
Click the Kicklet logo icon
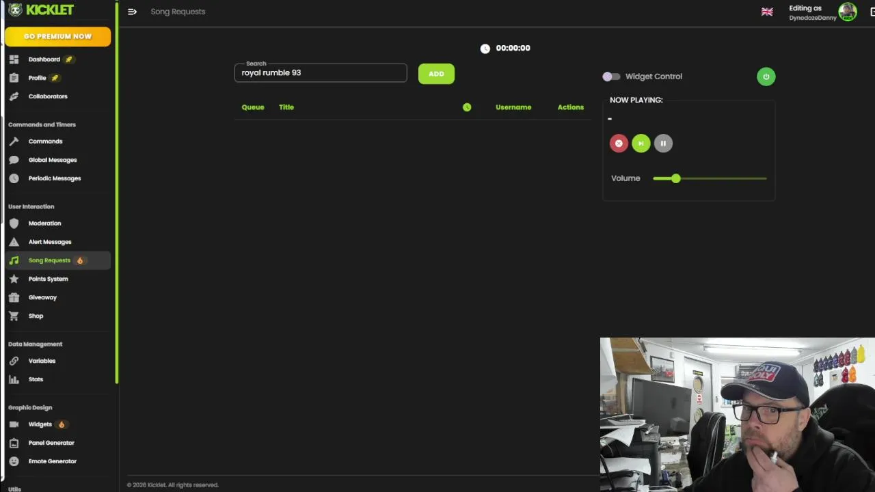15,10
